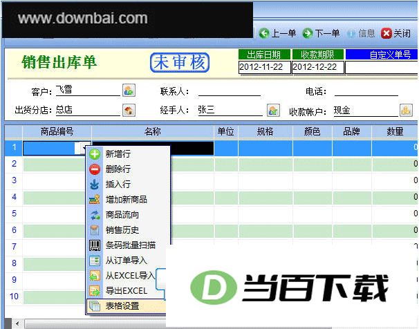Open handler picker icon beside 张三
419x329 pixels.
pyautogui.click(x=273, y=110)
